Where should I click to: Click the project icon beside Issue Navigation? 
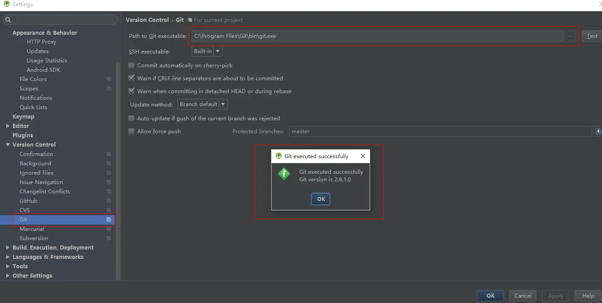[x=108, y=182]
